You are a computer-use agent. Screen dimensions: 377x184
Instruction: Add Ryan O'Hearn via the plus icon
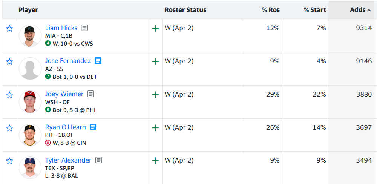pos(155,128)
